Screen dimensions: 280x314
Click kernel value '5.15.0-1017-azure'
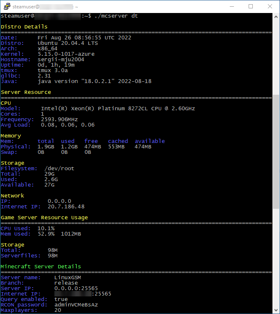66,54
